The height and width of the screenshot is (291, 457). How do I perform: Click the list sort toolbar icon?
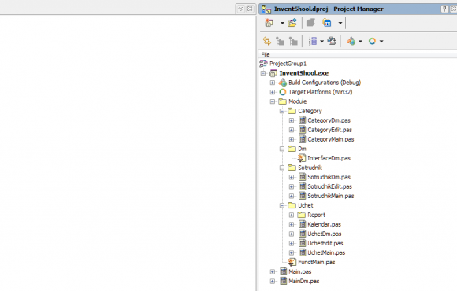[313, 41]
